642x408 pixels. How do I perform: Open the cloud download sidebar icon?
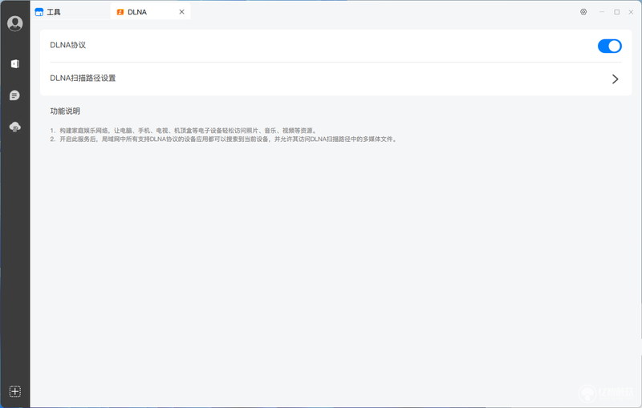click(x=14, y=127)
